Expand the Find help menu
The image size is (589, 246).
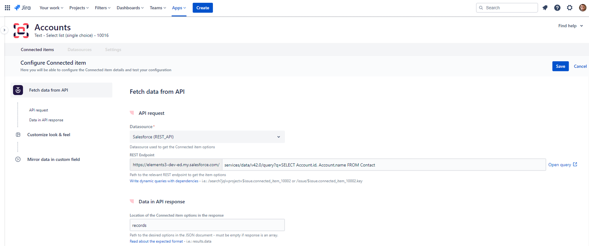click(570, 26)
